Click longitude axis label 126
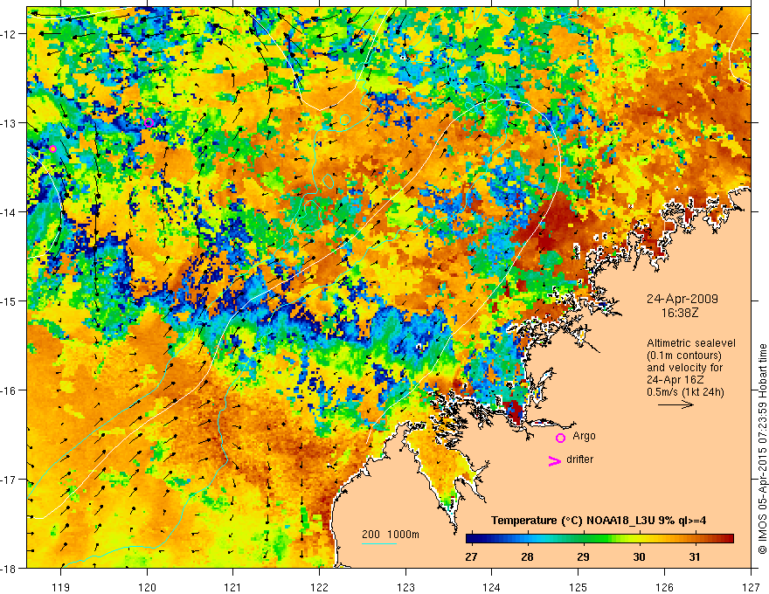The image size is (769, 594). (x=664, y=587)
